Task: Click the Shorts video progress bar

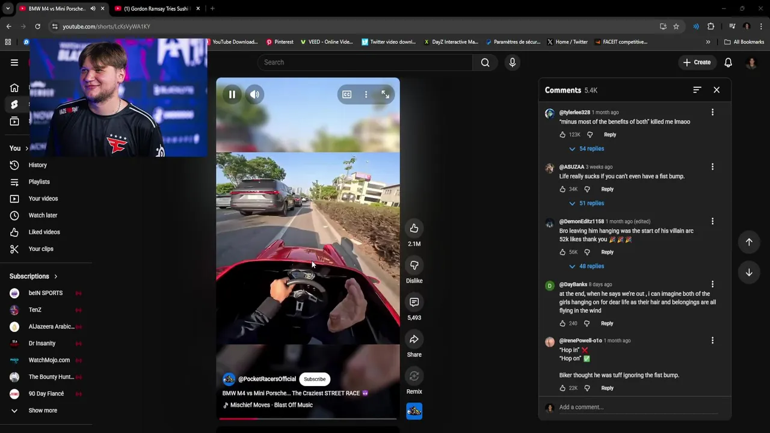Action: coord(308,419)
